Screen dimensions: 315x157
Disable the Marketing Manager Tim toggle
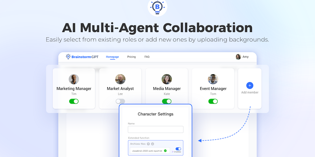click(x=74, y=101)
